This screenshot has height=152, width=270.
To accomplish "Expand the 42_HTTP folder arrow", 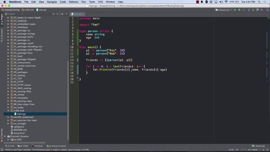I will (8, 82).
